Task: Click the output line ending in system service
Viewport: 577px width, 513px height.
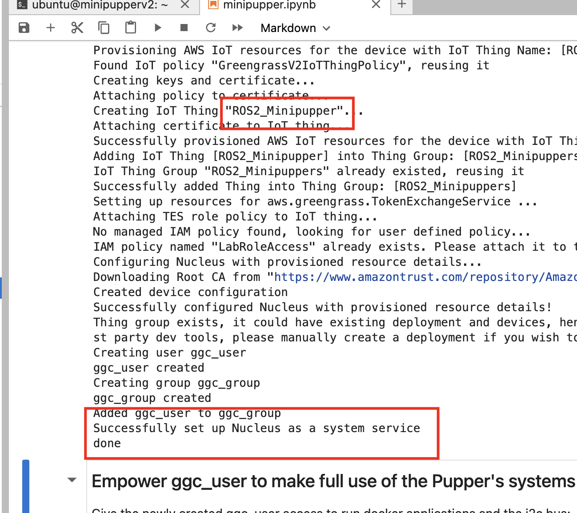Action: [256, 429]
